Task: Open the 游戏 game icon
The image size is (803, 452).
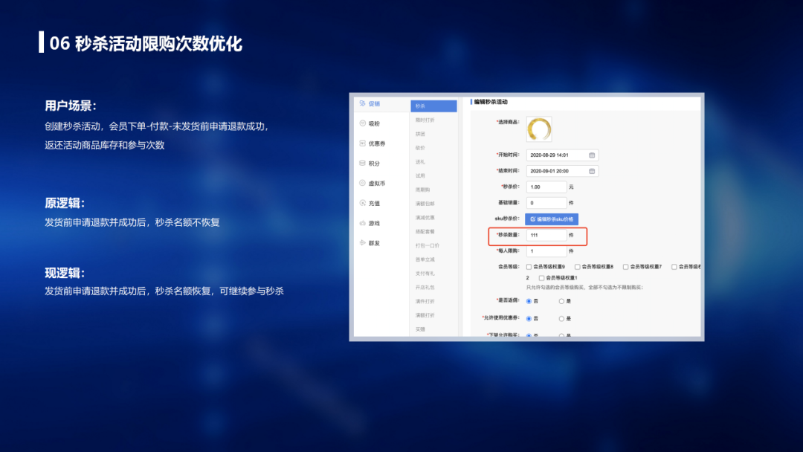Action: pos(362,223)
